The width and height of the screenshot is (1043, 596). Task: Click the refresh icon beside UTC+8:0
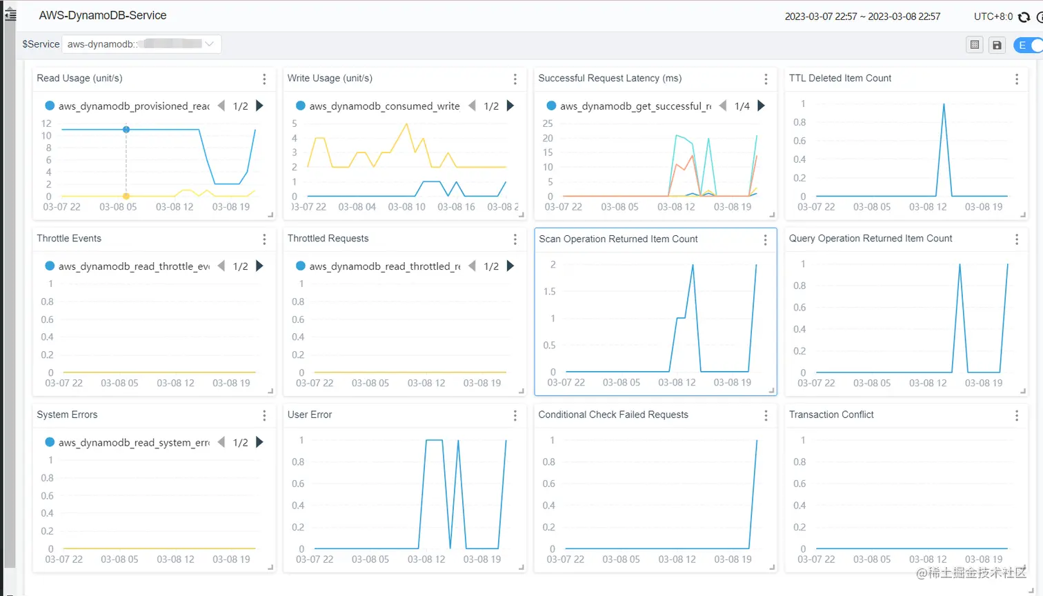pyautogui.click(x=1024, y=17)
